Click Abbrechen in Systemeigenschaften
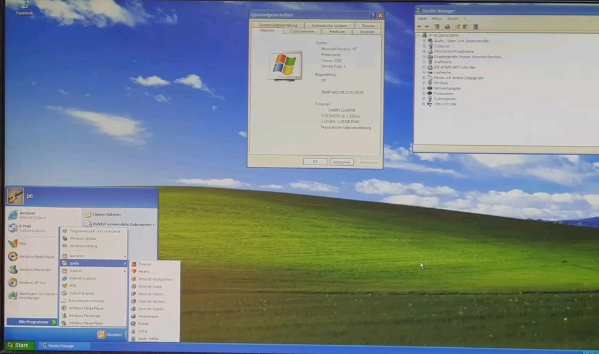599x354 pixels. (341, 162)
